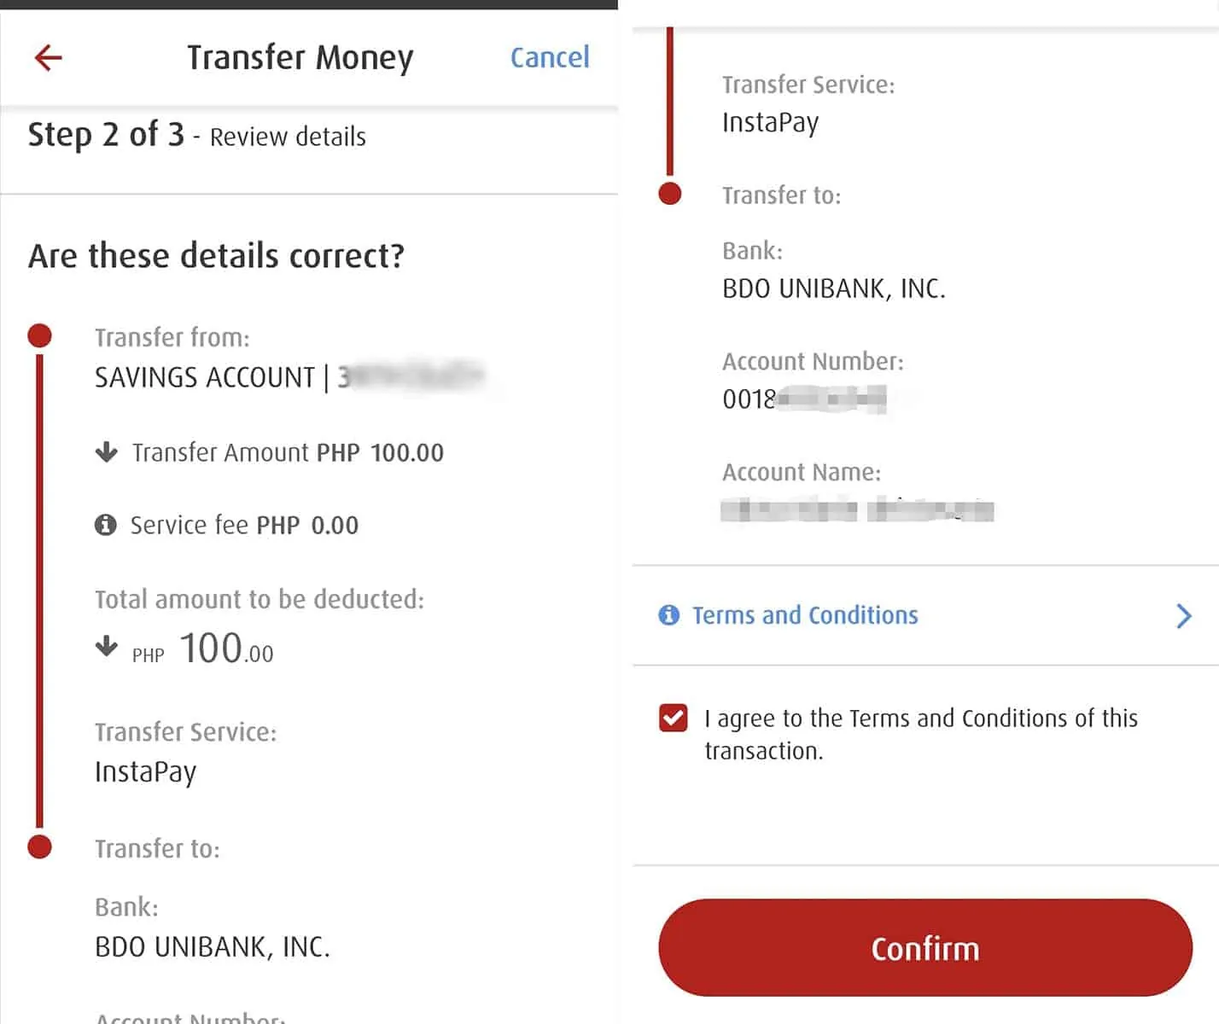The image size is (1219, 1024).
Task: Cancel the money transfer
Action: [x=550, y=58]
